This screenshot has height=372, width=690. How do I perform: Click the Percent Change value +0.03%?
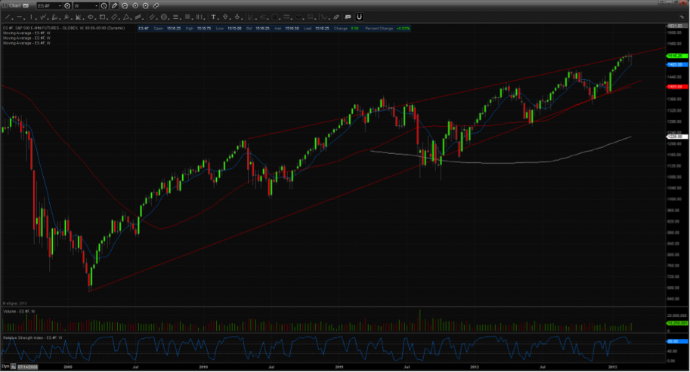[403, 28]
